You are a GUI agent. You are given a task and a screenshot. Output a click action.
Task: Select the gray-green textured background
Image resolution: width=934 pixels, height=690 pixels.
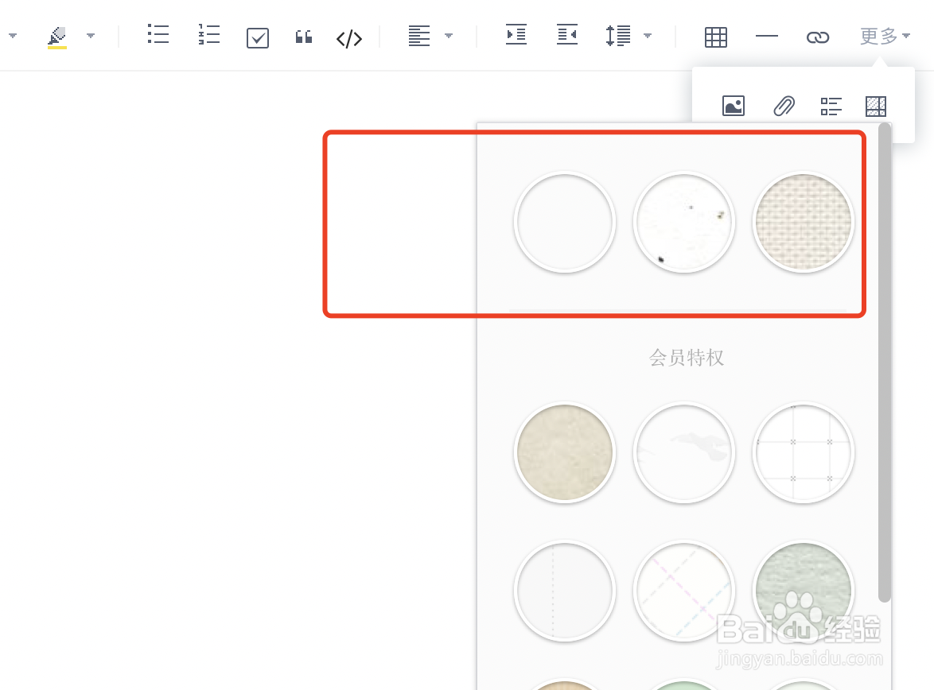pyautogui.click(x=803, y=591)
